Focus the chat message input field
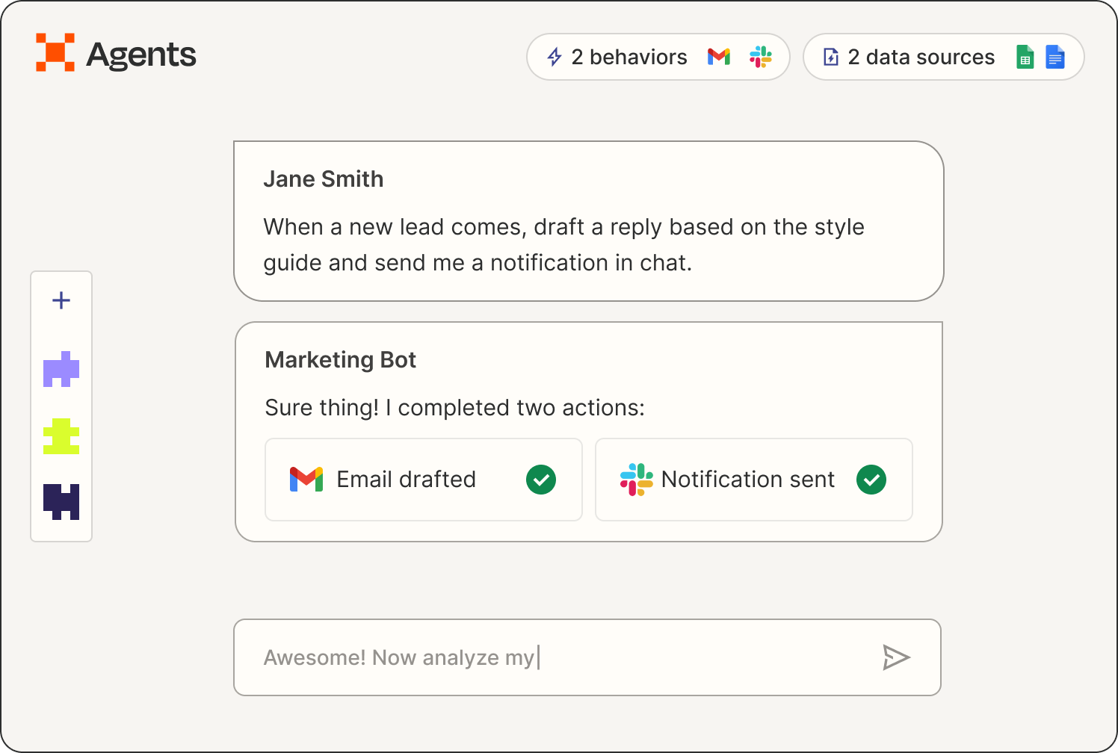Screen dimensions: 1118x753 553,657
